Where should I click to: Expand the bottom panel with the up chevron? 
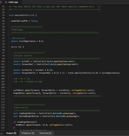point(2,134)
